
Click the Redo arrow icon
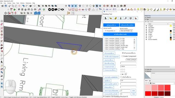pos(27,6)
